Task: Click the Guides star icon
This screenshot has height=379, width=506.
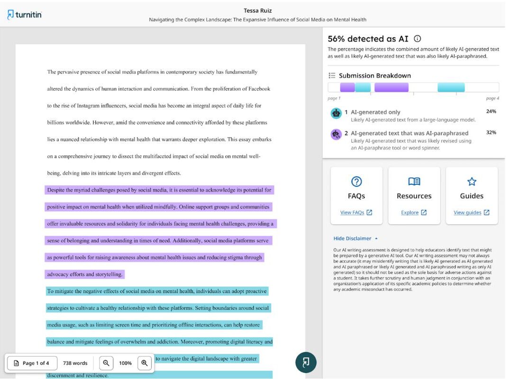Action: click(x=471, y=182)
